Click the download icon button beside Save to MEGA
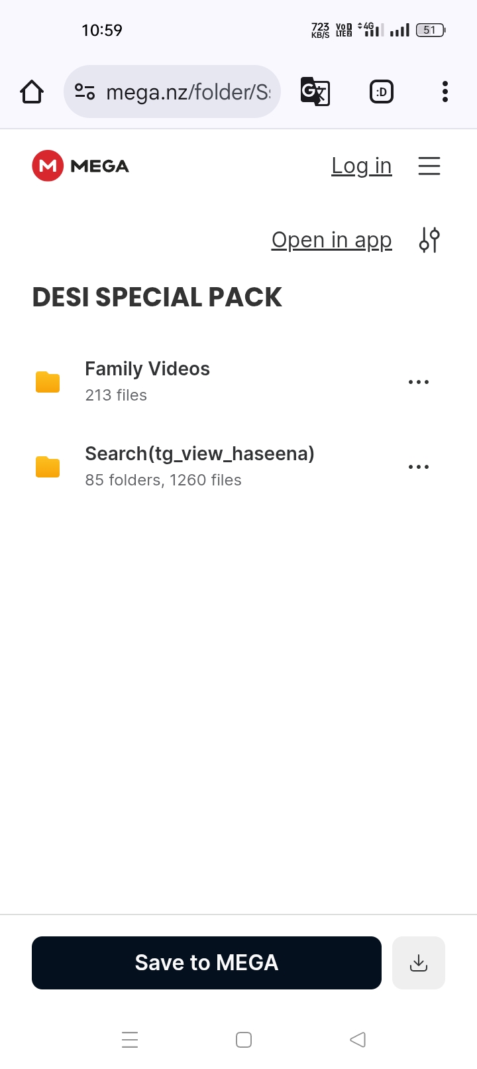 [419, 963]
